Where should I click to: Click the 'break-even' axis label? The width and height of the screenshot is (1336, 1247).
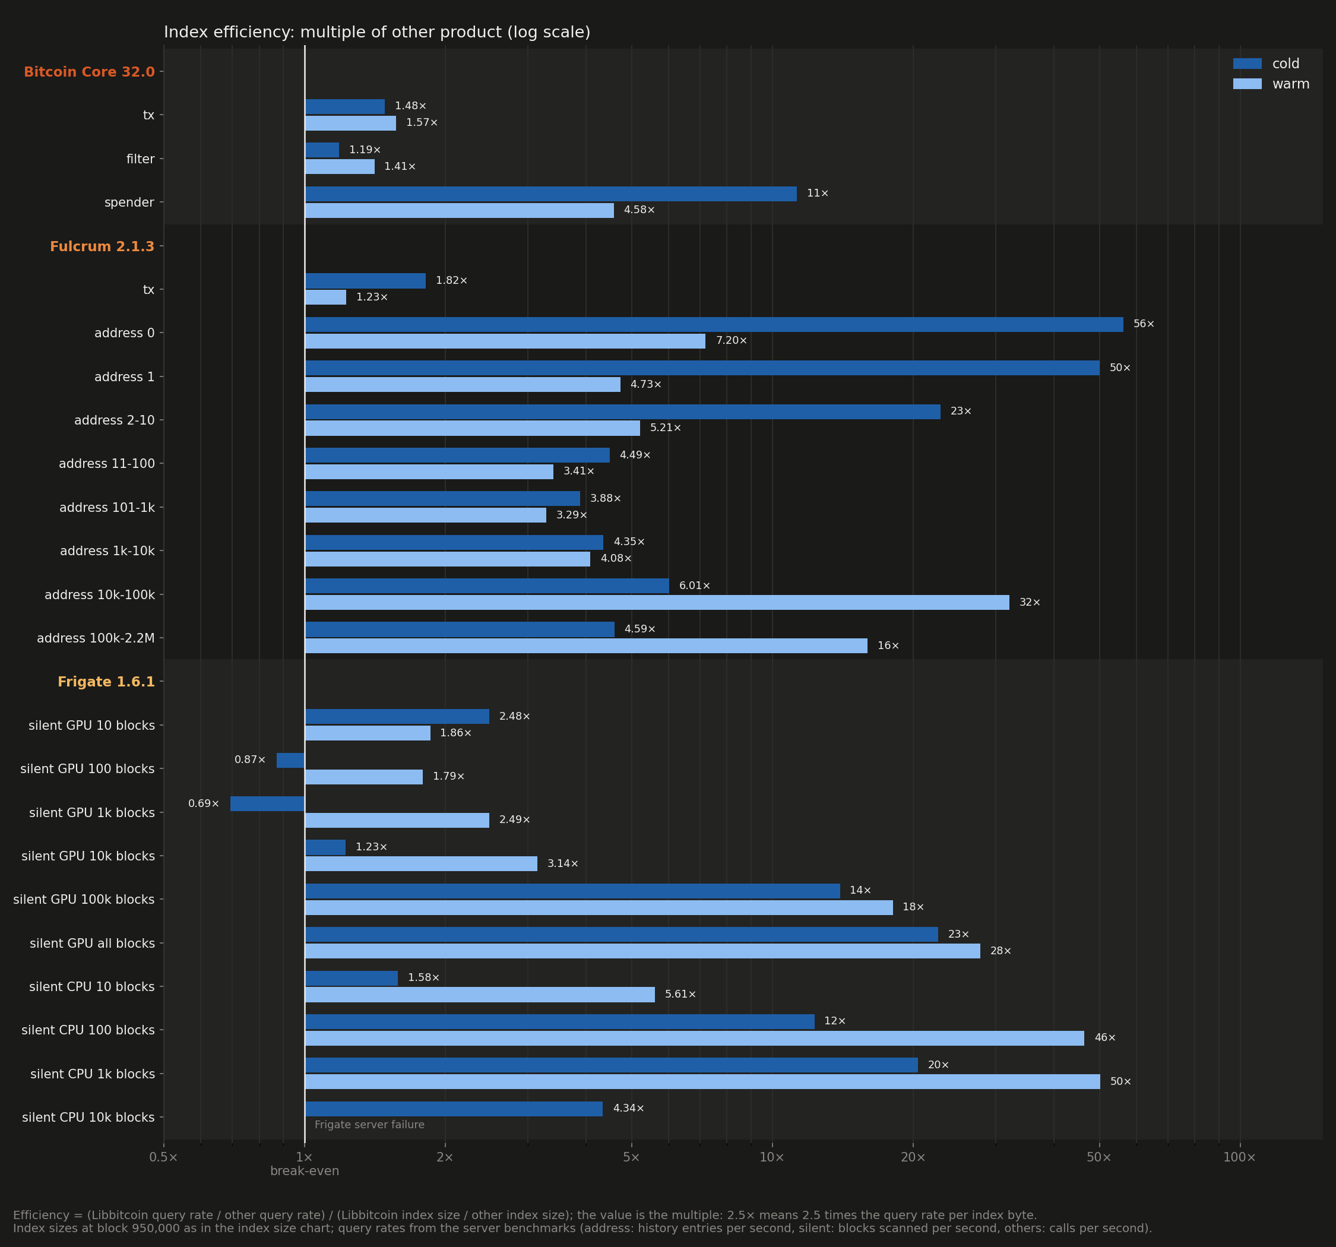pos(305,1171)
